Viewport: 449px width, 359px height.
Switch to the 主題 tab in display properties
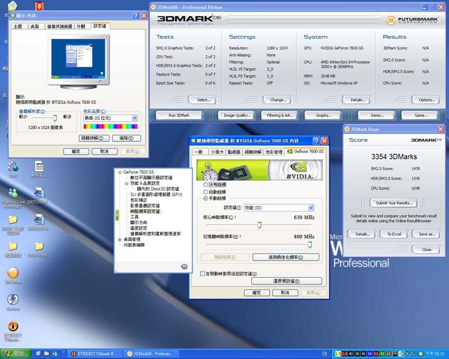tap(18, 26)
